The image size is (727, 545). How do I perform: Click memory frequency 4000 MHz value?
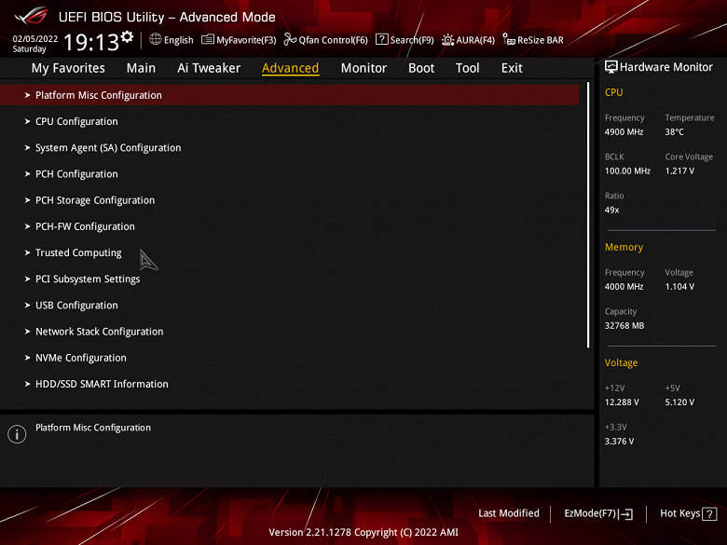624,287
